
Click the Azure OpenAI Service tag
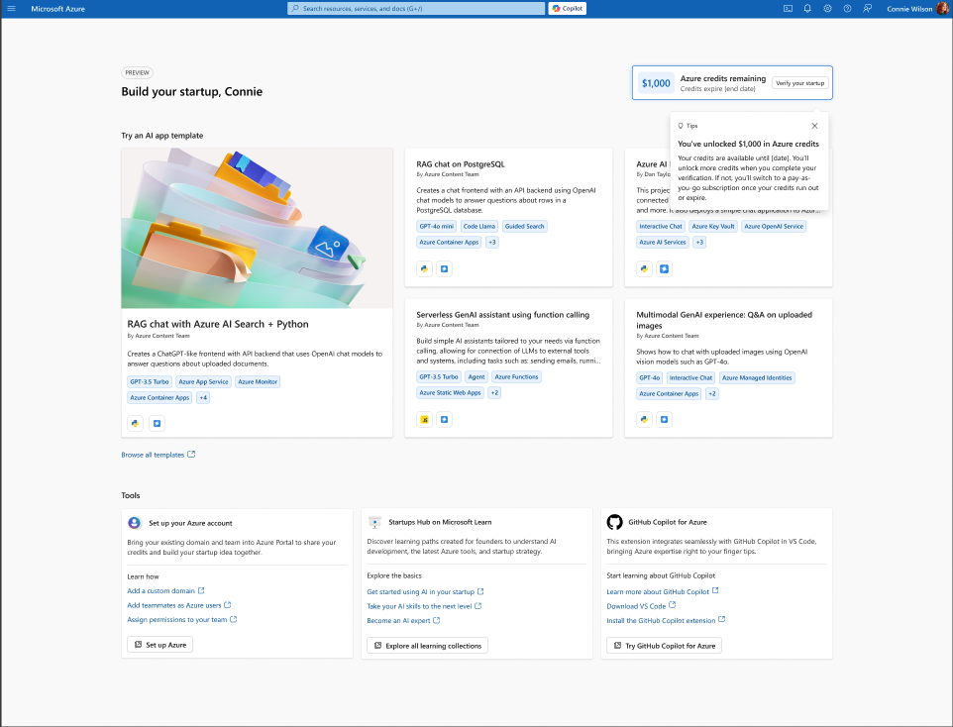[774, 226]
